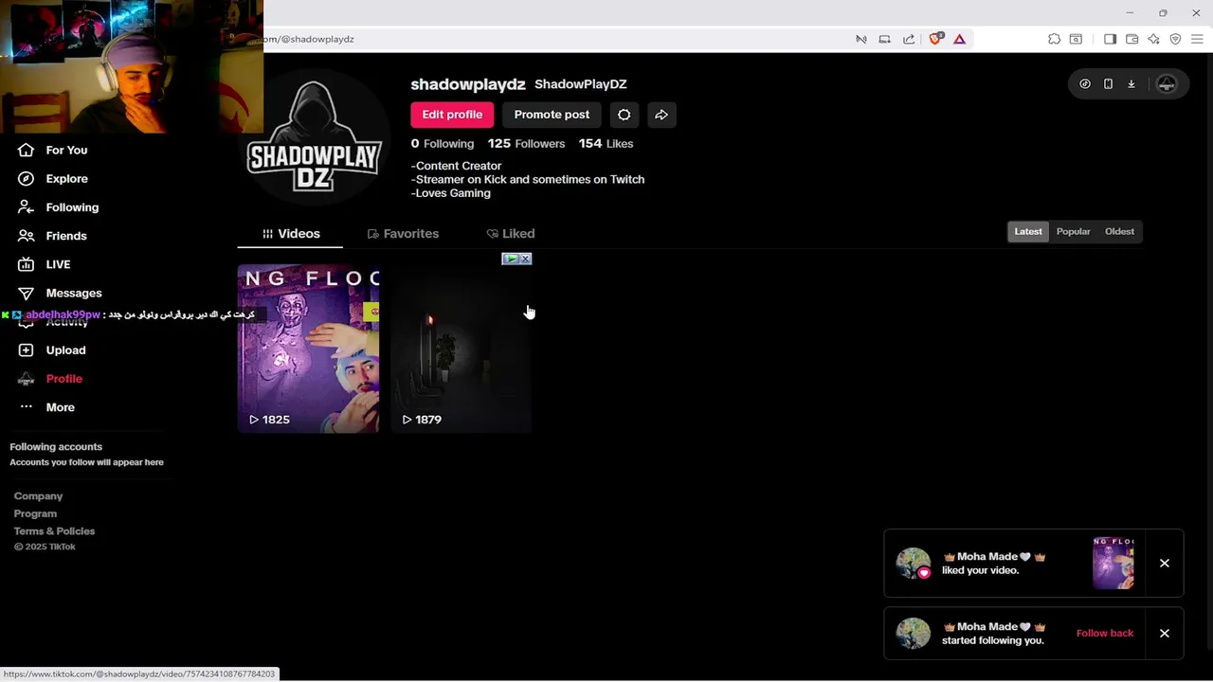Image resolution: width=1213 pixels, height=682 pixels.
Task: Click the download desktop app icon
Action: point(1131,84)
